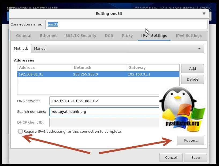Click the Netmask column header
This screenshot has width=219, height=166.
[x=99, y=68]
